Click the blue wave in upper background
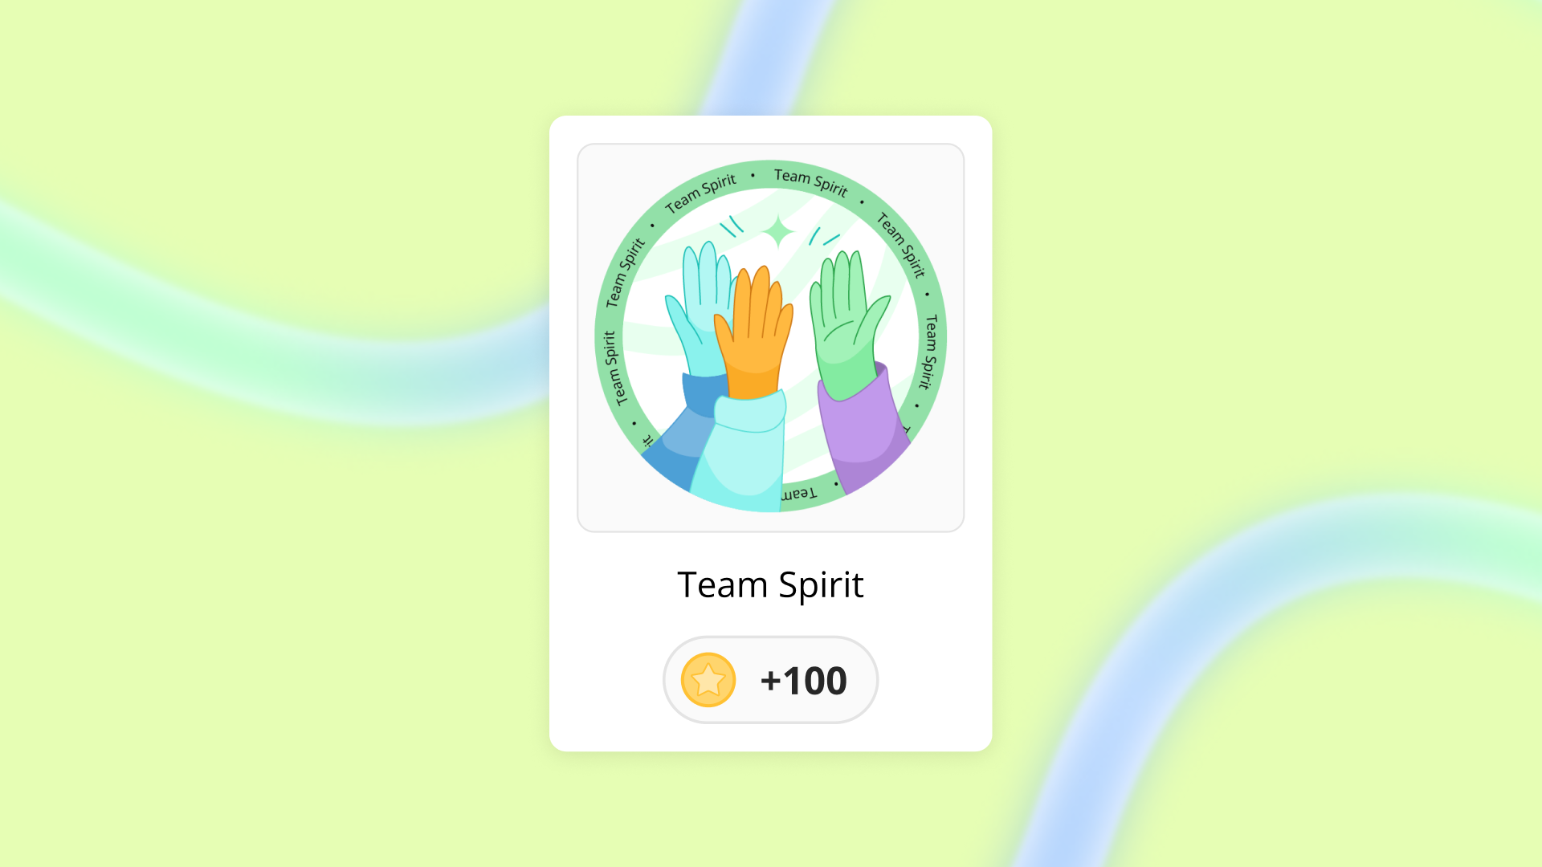This screenshot has height=867, width=1542. tap(763, 56)
